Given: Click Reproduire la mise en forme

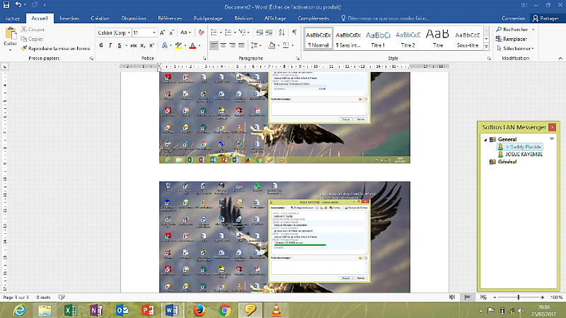Looking at the screenshot, I should (55, 48).
